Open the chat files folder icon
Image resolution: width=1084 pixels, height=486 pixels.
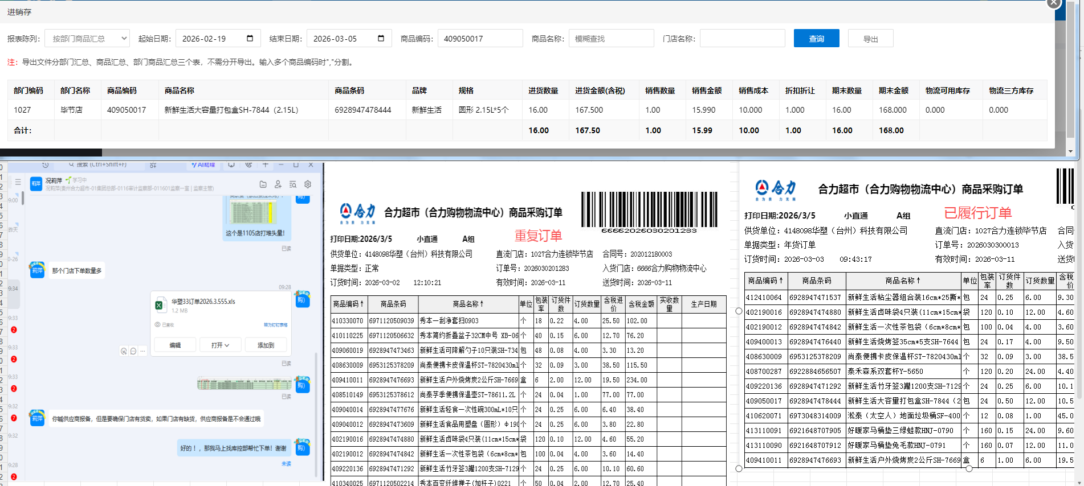(263, 184)
